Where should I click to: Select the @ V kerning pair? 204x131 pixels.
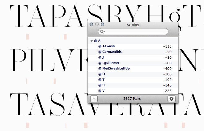133,91
